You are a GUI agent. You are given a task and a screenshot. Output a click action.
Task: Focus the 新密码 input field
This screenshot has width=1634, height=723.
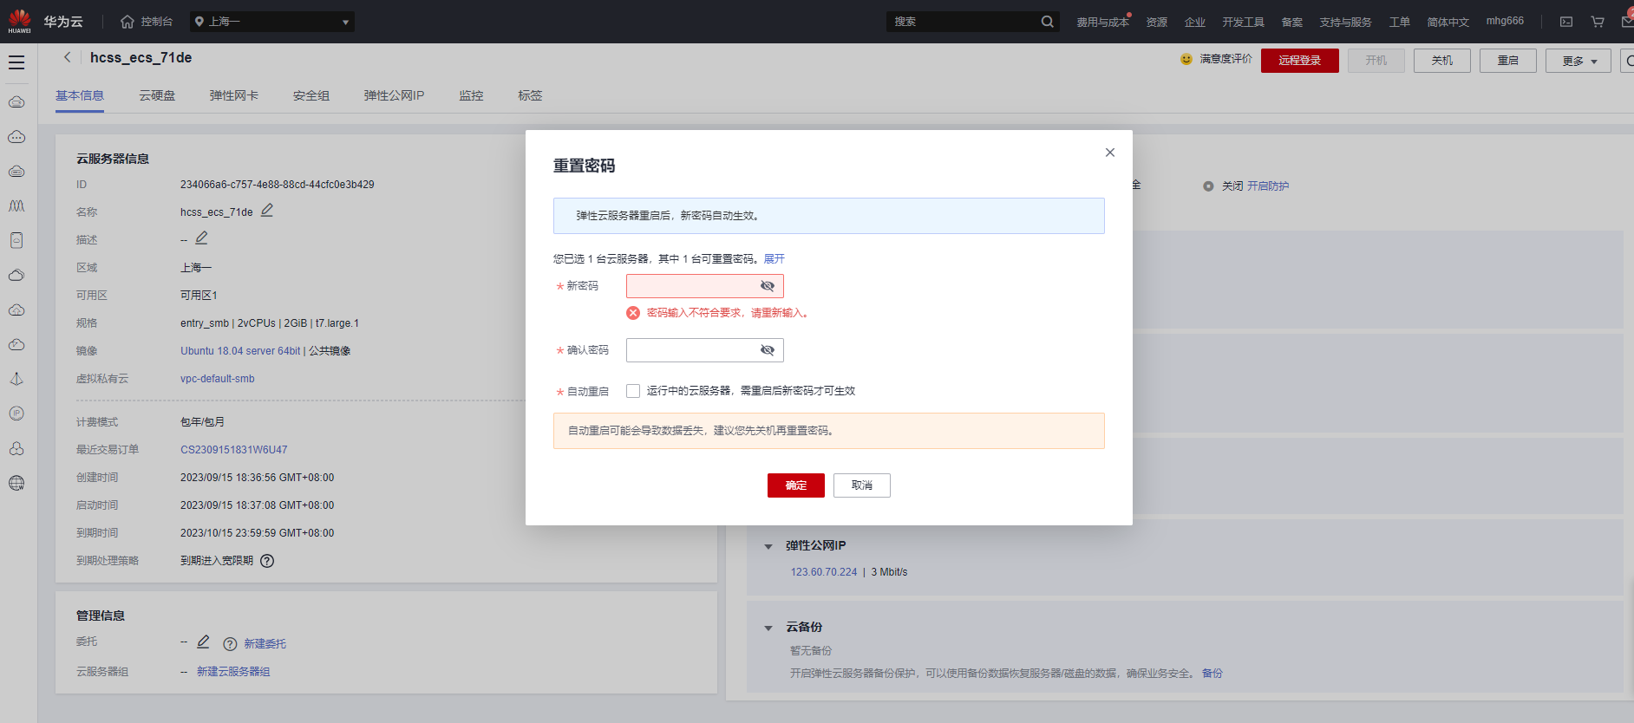tap(705, 286)
